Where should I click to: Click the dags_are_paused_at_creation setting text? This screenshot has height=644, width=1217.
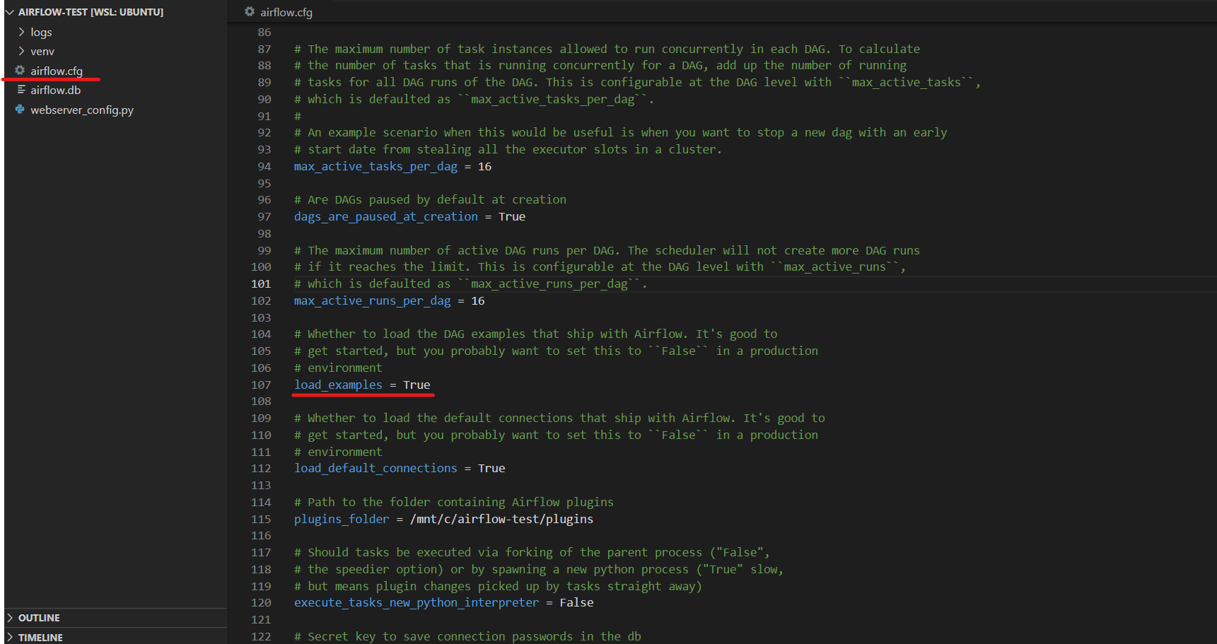click(385, 216)
